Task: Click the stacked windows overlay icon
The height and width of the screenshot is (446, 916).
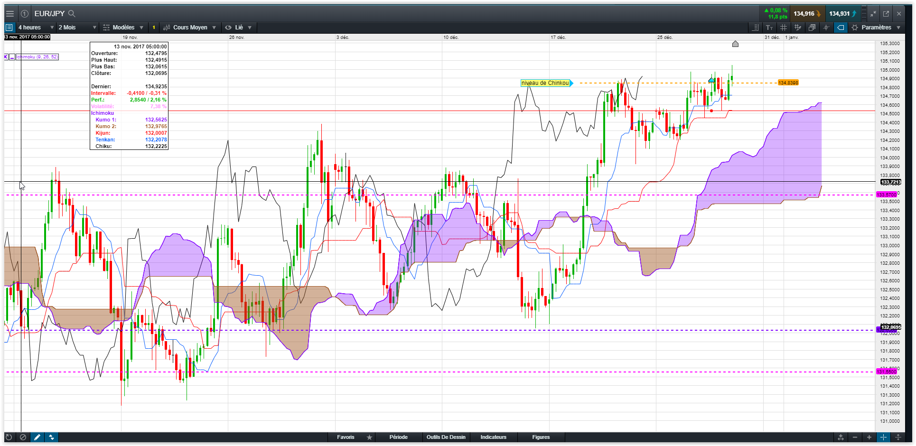Action: [x=812, y=28]
